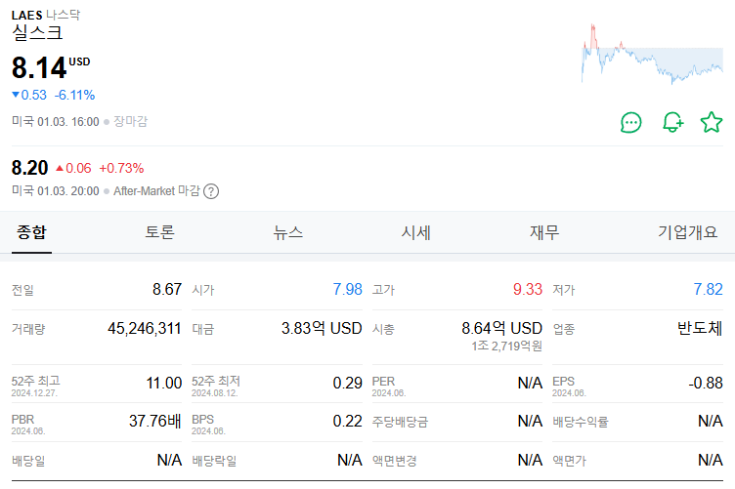Click the 대금 value 3.83억 USD
This screenshot has width=735, height=489.
tap(322, 329)
